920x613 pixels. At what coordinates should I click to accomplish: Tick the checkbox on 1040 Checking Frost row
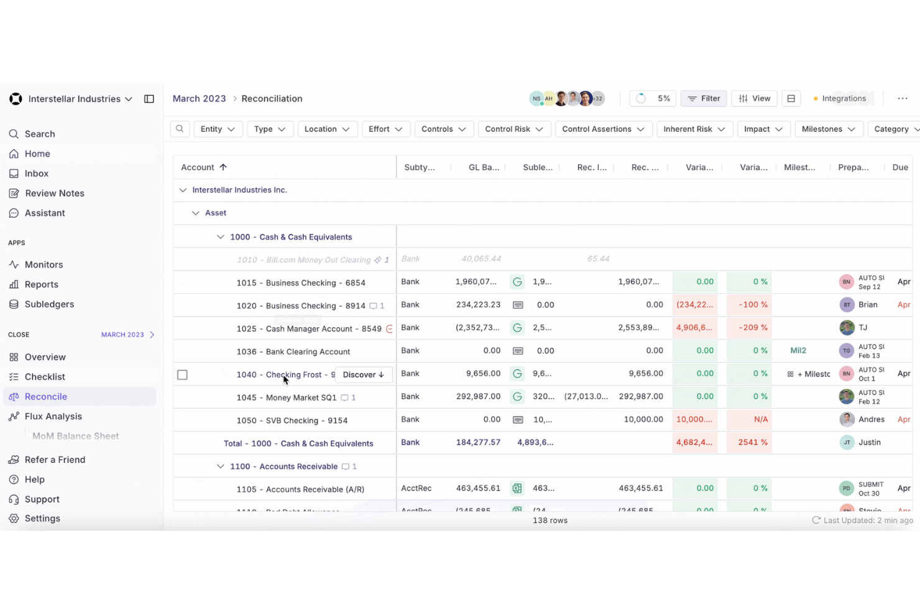pyautogui.click(x=182, y=375)
